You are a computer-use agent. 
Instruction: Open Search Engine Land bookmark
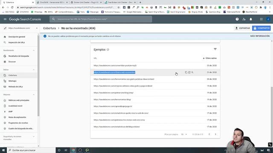pyautogui.click(x=176, y=12)
